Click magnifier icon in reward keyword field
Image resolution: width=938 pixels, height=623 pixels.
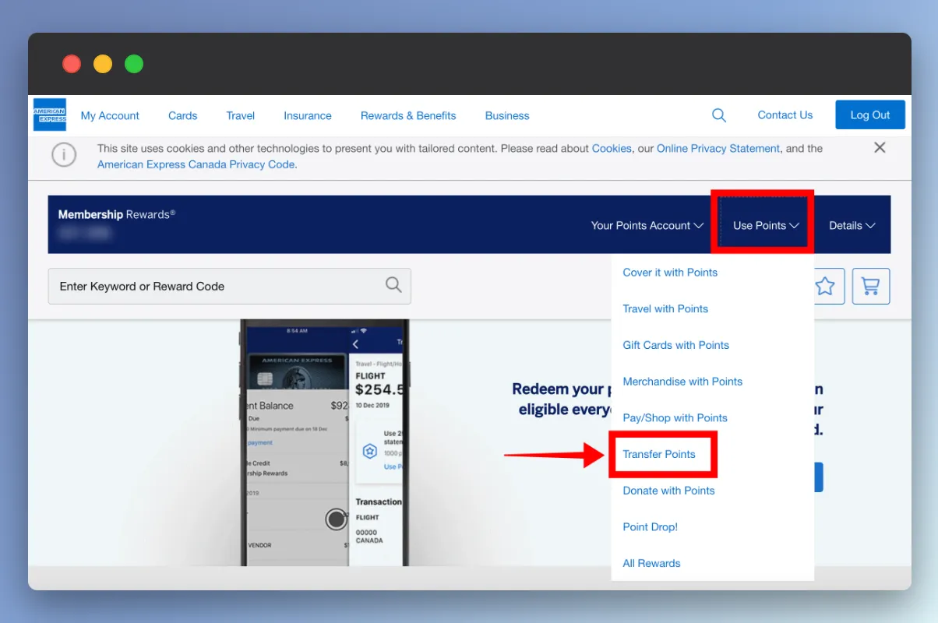[x=393, y=285]
